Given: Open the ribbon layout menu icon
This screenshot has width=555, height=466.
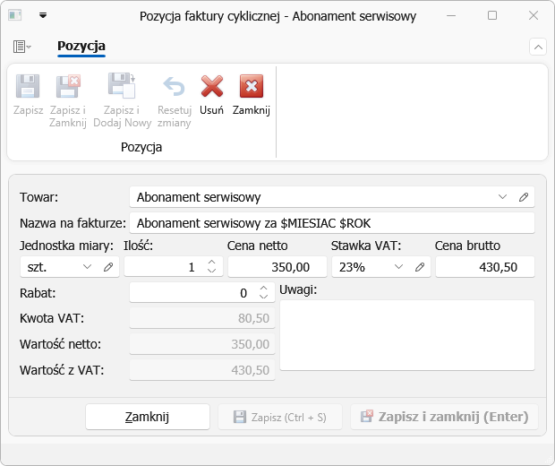Looking at the screenshot, I should (22, 47).
